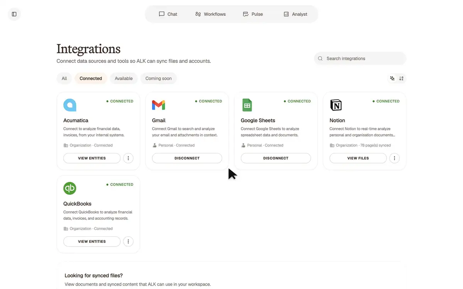
Task: Select the Connected filter
Action: [91, 78]
